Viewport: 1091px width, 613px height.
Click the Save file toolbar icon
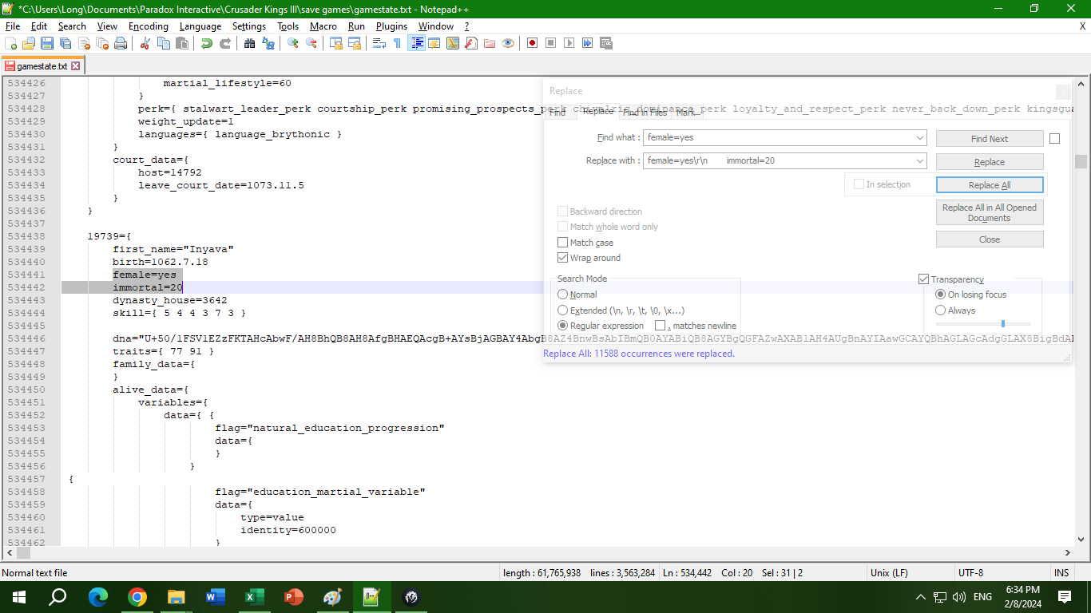point(47,43)
